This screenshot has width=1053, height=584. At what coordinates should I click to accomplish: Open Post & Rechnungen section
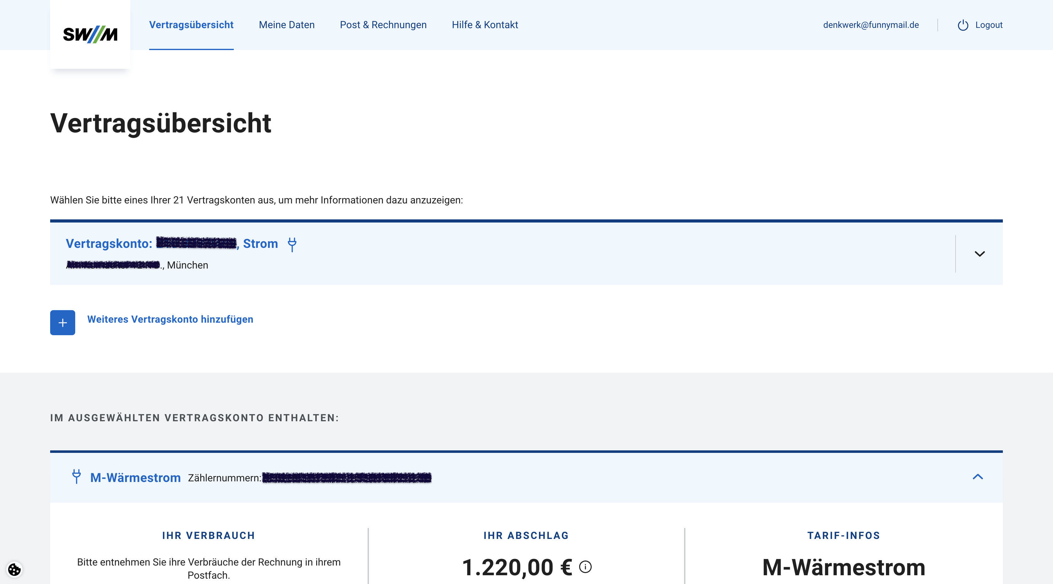click(x=383, y=25)
